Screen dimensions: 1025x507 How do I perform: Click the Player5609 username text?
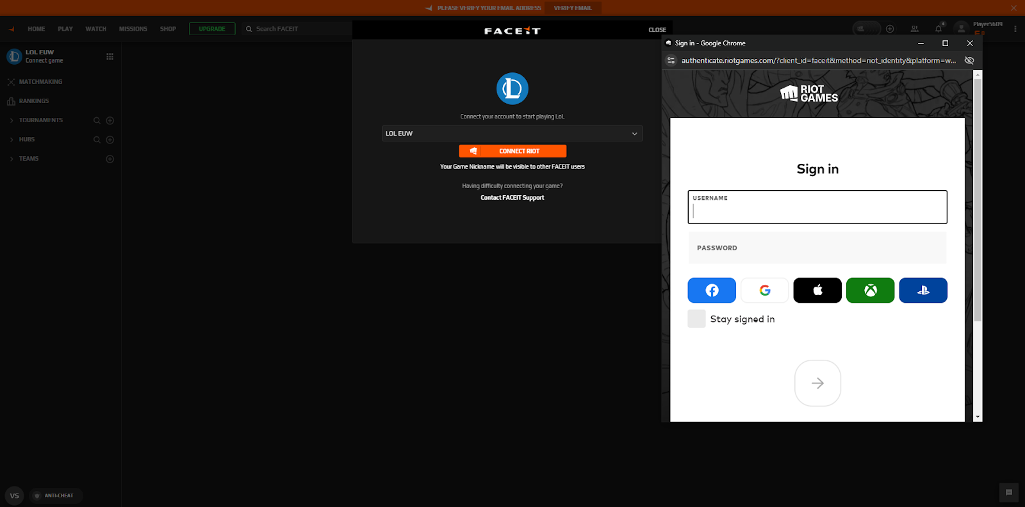988,24
